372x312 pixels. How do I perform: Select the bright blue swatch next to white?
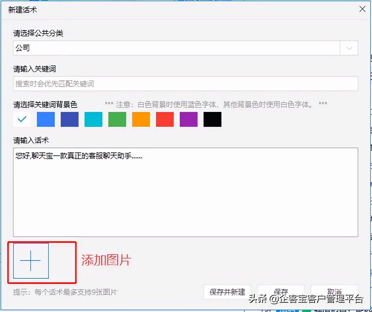click(x=46, y=119)
